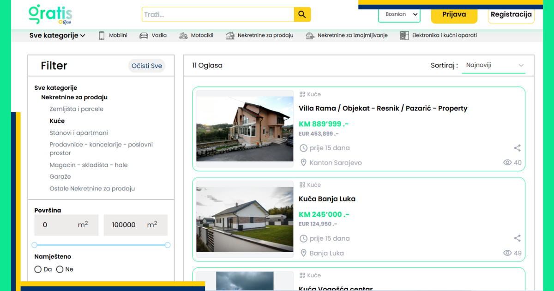The width and height of the screenshot is (554, 291).
Task: Share the Villa Rama listing
Action: click(x=517, y=148)
